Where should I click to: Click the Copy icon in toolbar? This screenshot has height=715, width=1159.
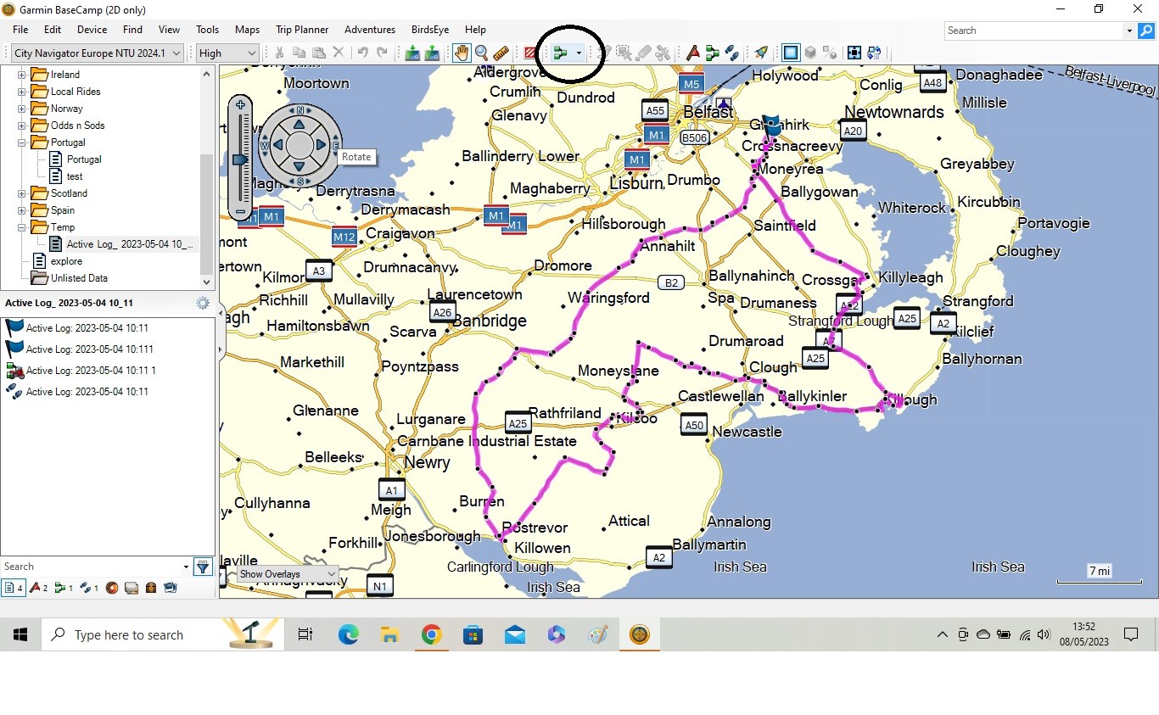(299, 53)
